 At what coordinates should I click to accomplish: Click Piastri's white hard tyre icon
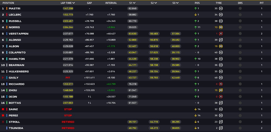(221, 8)
